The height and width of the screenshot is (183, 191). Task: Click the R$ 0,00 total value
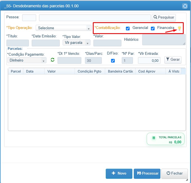coord(175,142)
